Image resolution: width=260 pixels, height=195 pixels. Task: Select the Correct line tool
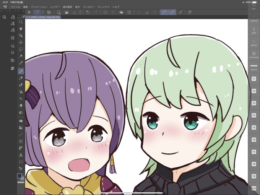pos(21,169)
